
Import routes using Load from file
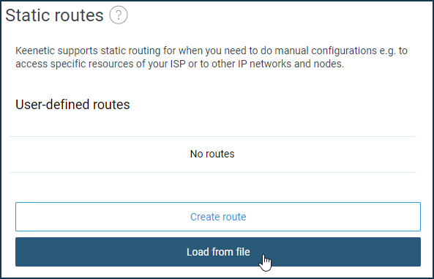click(x=218, y=252)
